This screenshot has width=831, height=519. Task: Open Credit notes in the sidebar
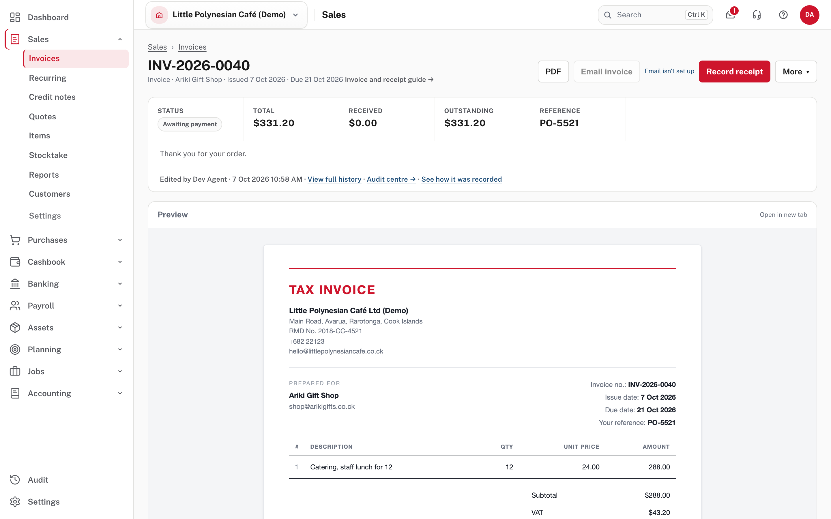[52, 97]
